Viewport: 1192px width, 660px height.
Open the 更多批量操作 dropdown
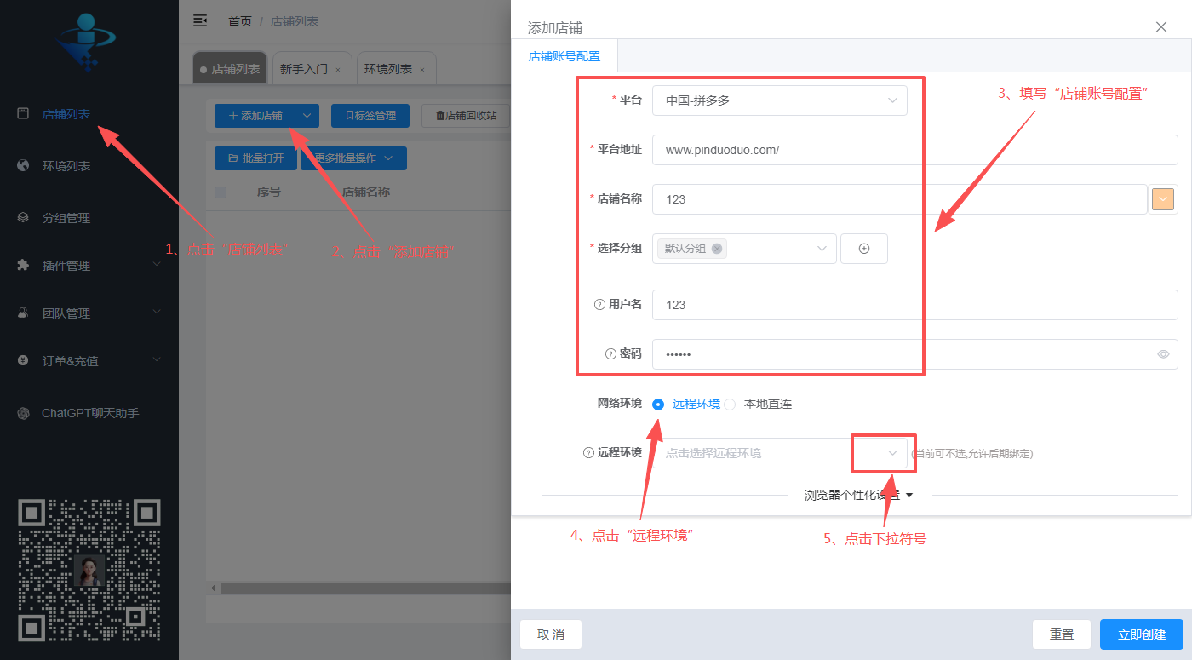point(352,158)
